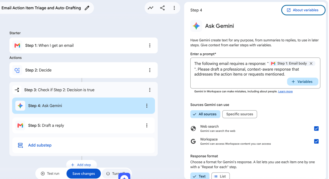Click the Gemini sparkle icon on Step 4 row
Image resolution: width=329 pixels, height=179 pixels.
point(20,106)
